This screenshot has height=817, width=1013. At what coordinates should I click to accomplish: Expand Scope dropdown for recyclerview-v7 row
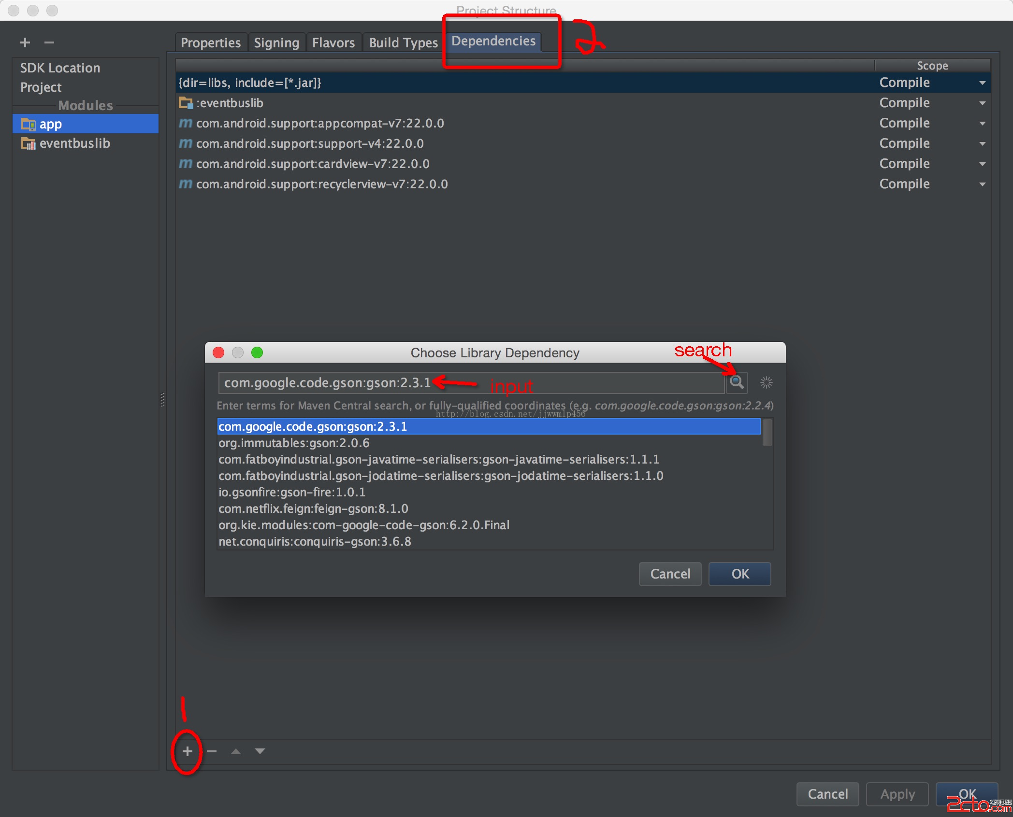click(982, 184)
